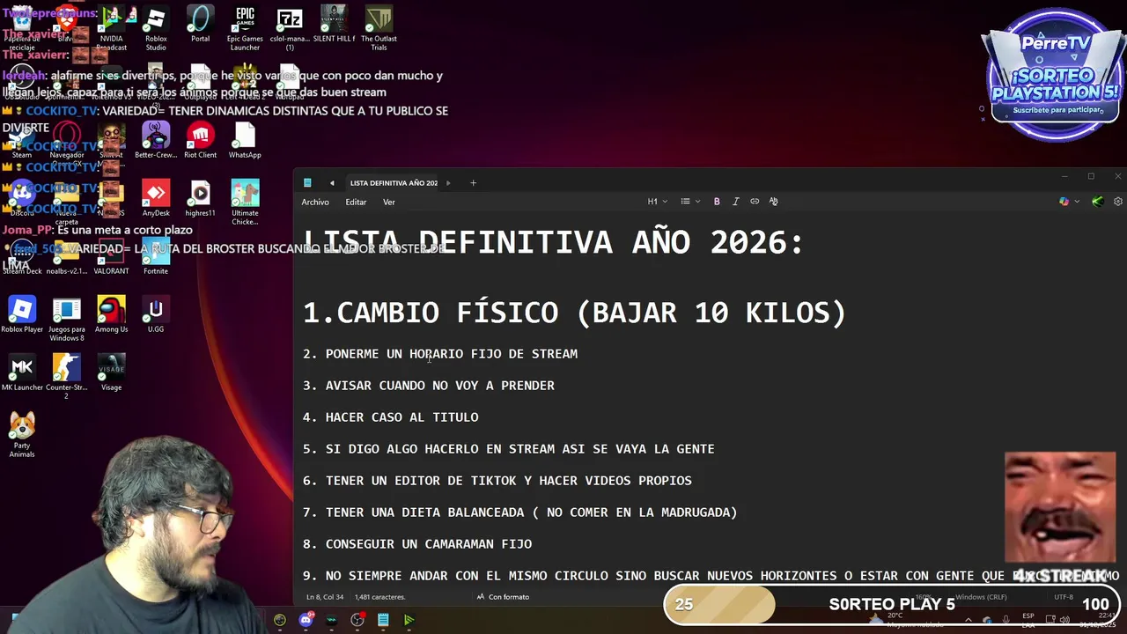Click heading 1.CAMBIO FÍSICO (BAJAR 10 KILOS)
This screenshot has width=1127, height=634.
[574, 313]
